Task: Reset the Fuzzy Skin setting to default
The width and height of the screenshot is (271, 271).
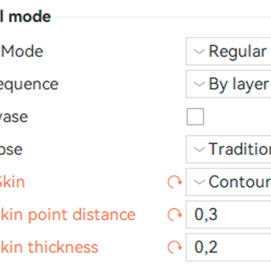Action: [x=175, y=182]
